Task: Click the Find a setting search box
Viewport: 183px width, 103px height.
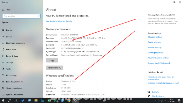Action: (21, 16)
